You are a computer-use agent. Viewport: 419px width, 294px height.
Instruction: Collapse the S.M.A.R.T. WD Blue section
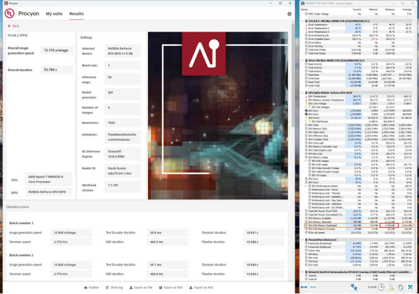click(x=304, y=21)
